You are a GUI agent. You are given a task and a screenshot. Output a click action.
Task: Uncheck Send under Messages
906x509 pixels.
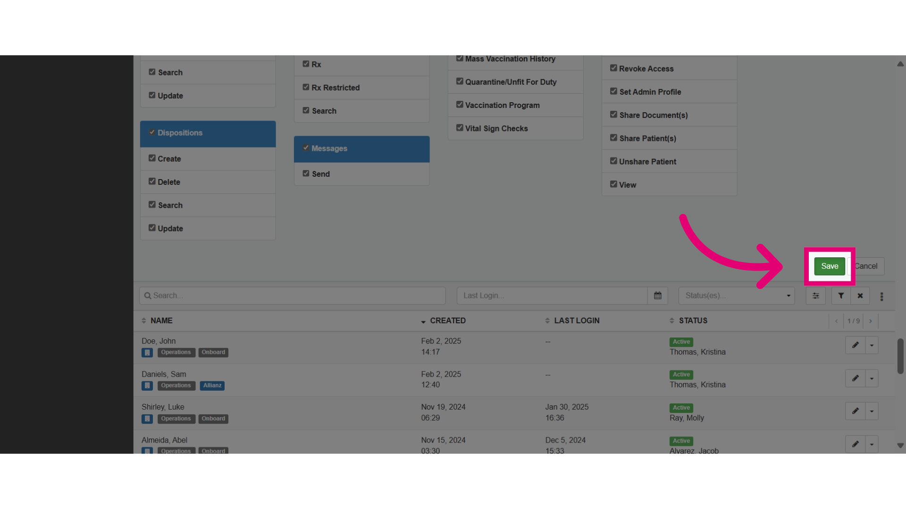[306, 173]
